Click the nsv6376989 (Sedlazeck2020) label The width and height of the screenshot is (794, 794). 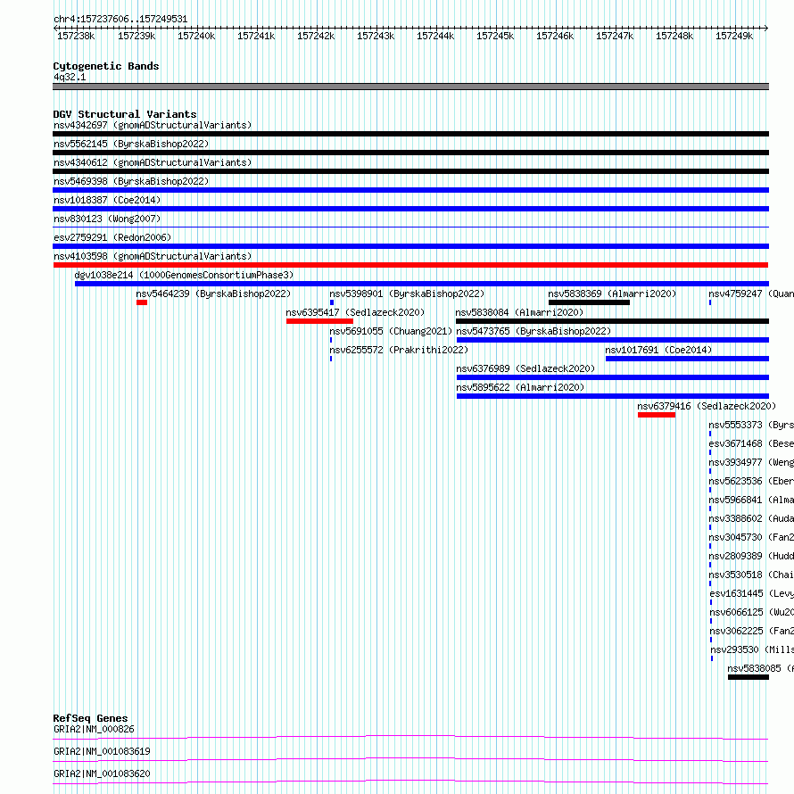pos(525,368)
